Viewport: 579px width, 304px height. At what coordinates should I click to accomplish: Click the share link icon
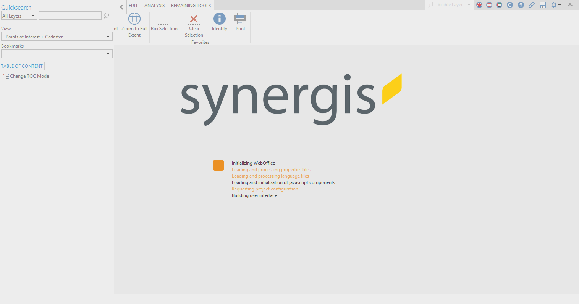(x=532, y=5)
